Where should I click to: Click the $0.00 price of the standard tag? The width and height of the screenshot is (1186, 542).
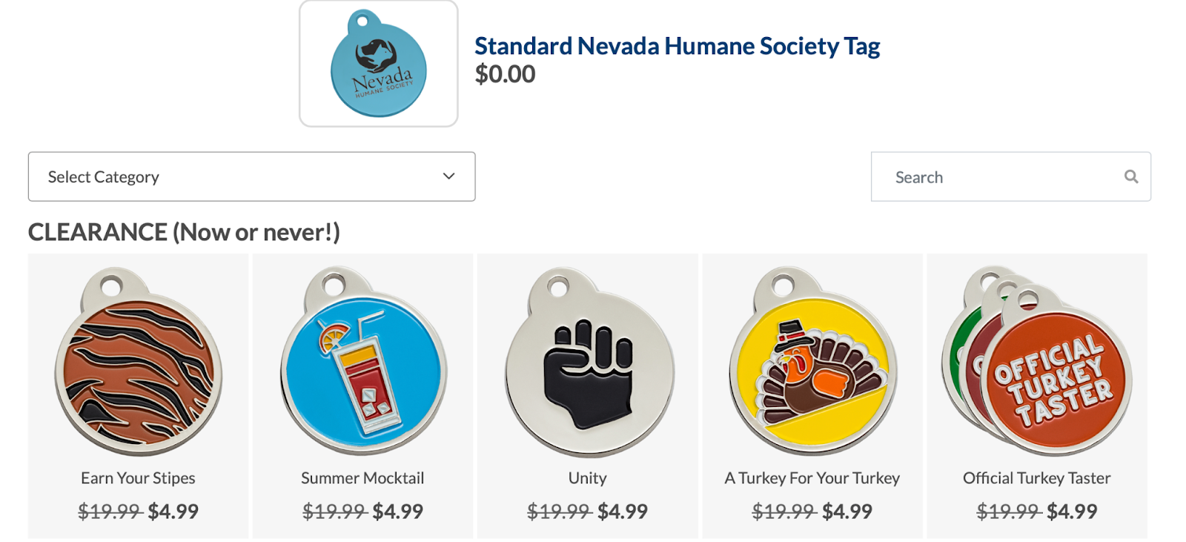pyautogui.click(x=505, y=74)
